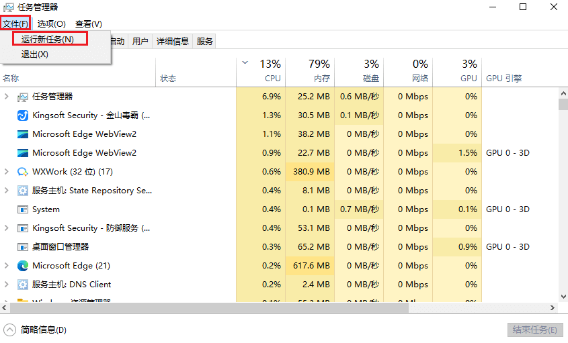Click the 1.5% GPU cell
Image resolution: width=568 pixels, height=343 pixels.
[x=457, y=153]
